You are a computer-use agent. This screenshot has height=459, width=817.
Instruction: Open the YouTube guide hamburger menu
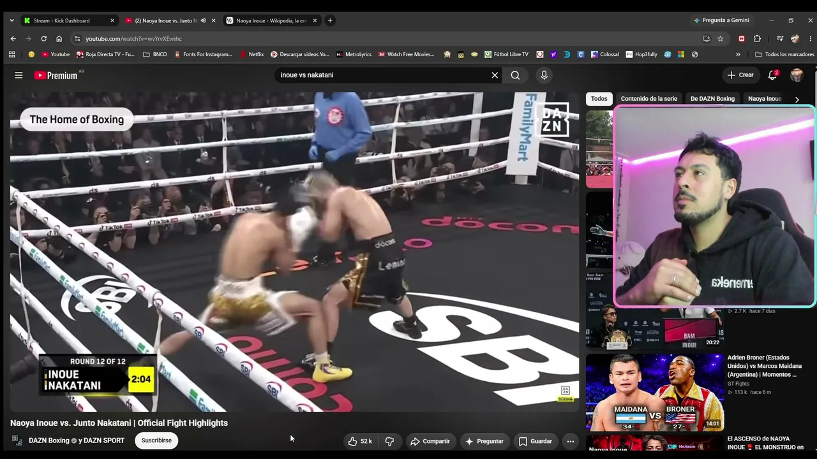19,75
